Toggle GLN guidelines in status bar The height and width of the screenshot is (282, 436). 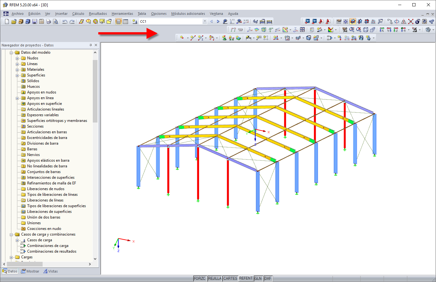tap(258, 279)
